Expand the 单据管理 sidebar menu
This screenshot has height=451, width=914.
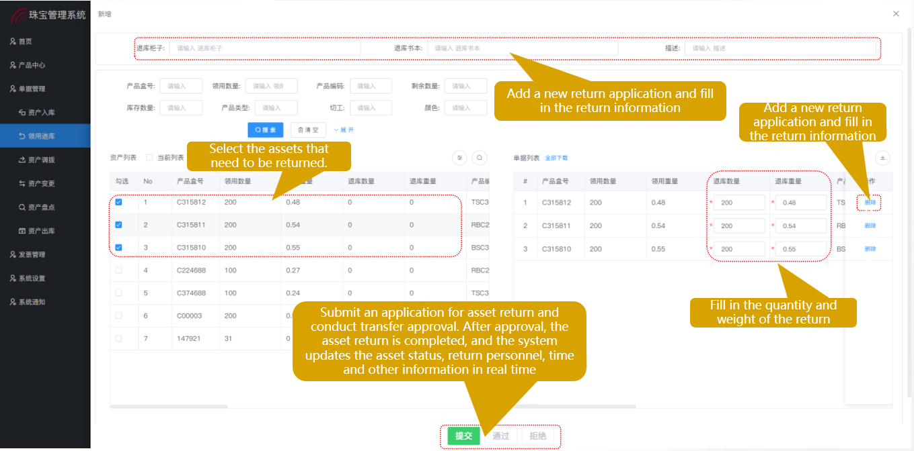pos(32,89)
